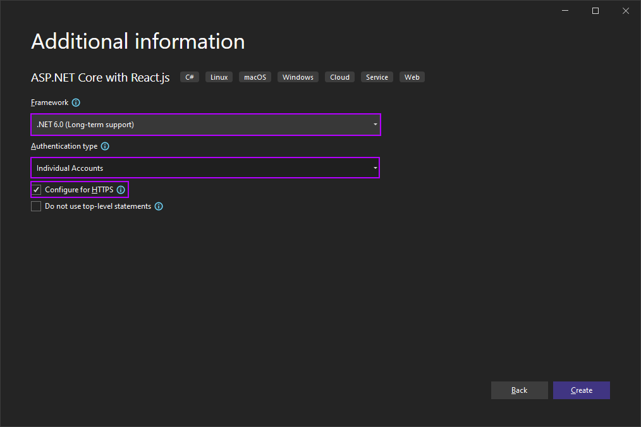Click the Back button

tap(519, 390)
